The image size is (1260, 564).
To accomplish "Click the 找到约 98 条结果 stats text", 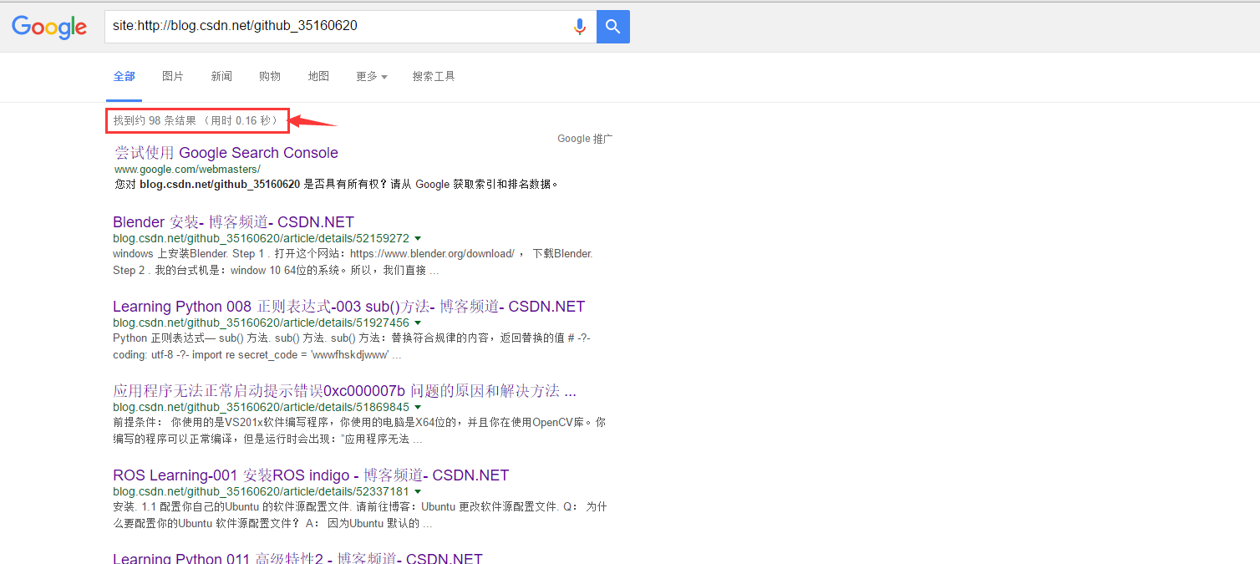I will click(x=196, y=120).
